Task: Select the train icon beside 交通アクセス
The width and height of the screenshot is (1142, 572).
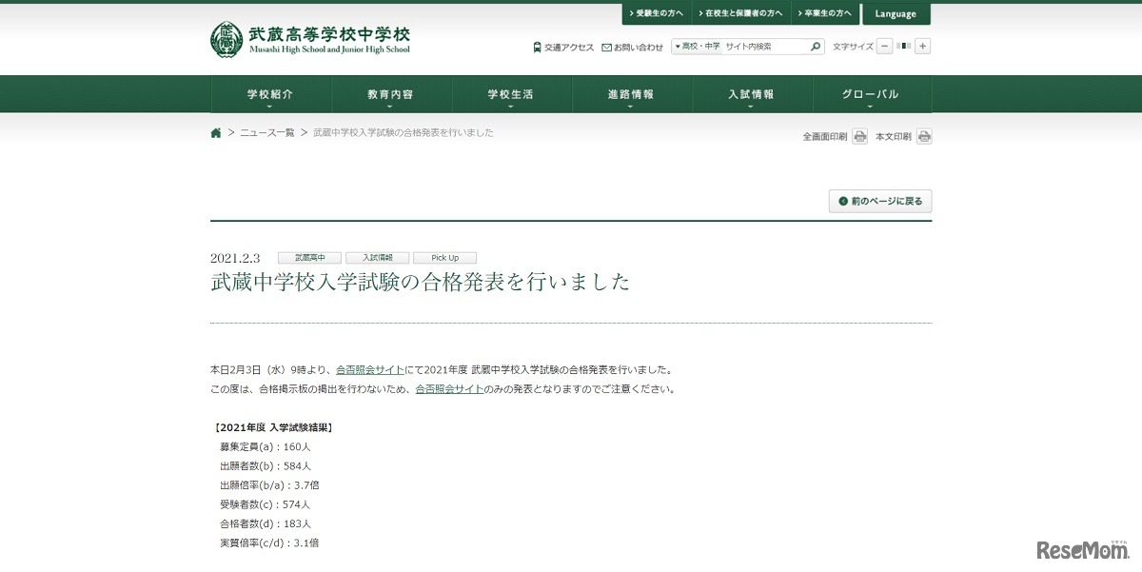Action: [537, 47]
